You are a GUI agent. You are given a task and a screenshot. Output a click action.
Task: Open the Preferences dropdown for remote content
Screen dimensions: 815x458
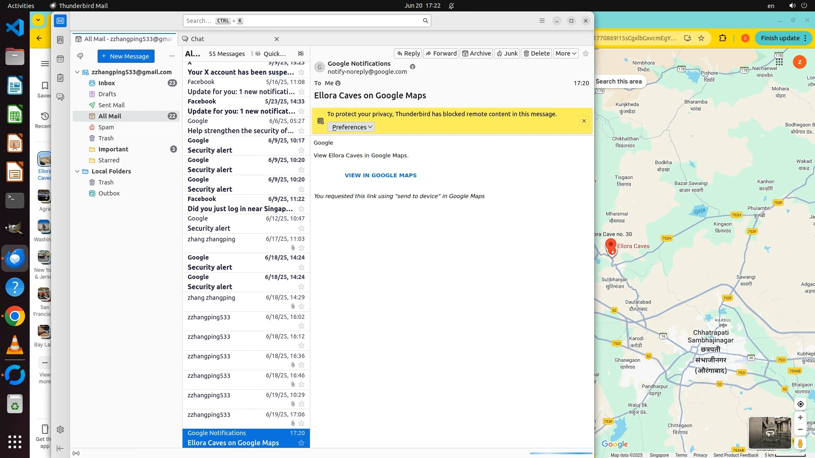(351, 127)
